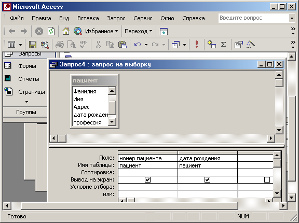Open the Правка menu
This screenshot has height=223, width=299.
(42, 18)
